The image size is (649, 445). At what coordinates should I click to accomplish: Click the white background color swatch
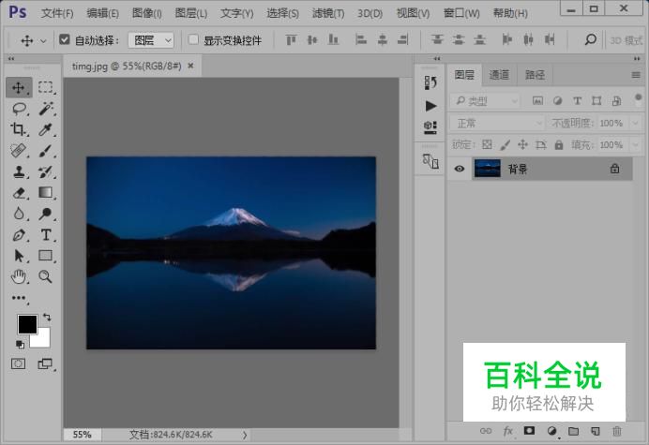click(43, 340)
